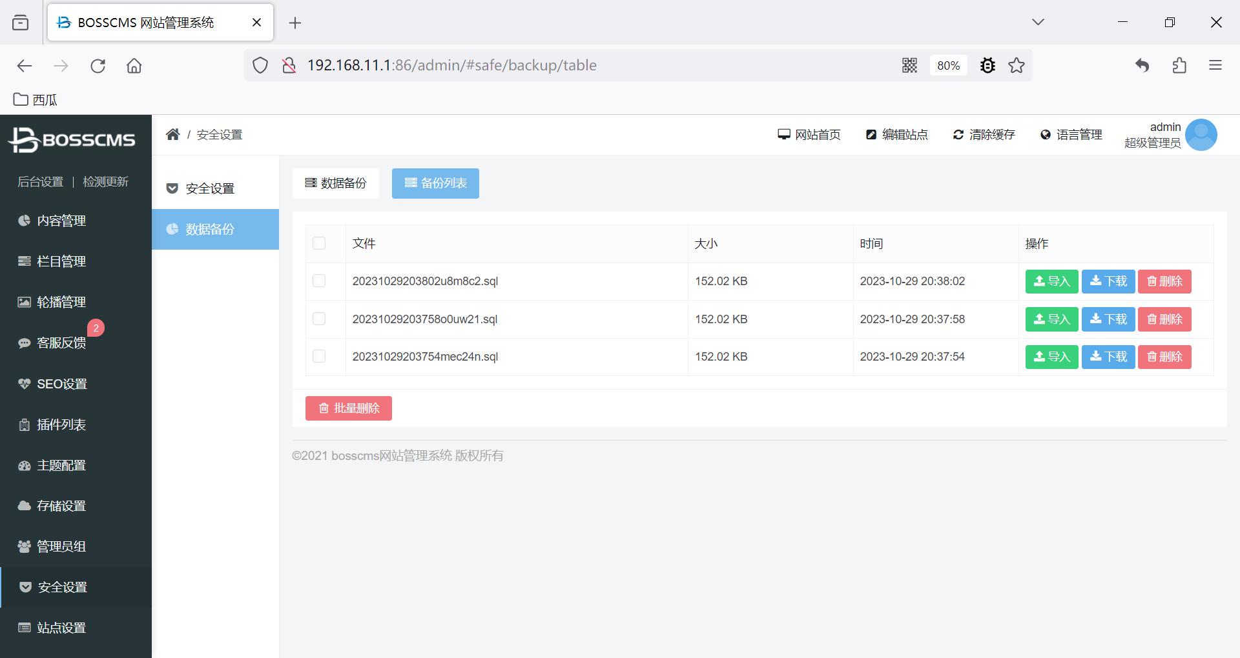Screen dimensions: 1240x658
Task: Close the BOSSCMS browser tab
Action: [x=256, y=23]
